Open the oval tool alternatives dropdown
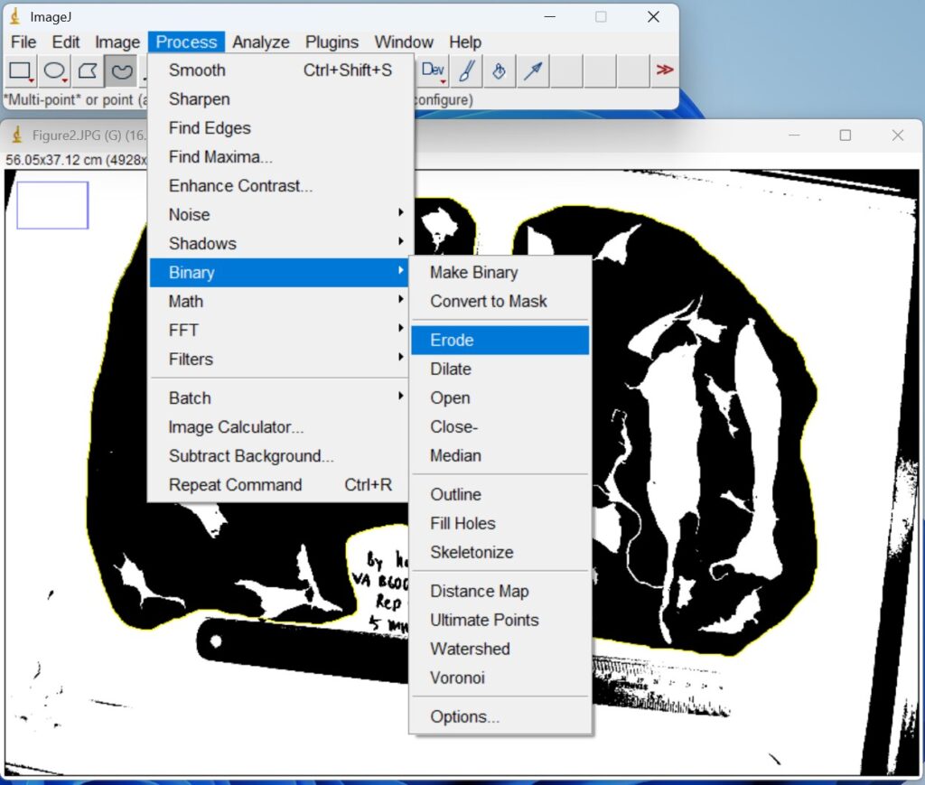Viewport: 925px width, 785px height. point(62,79)
